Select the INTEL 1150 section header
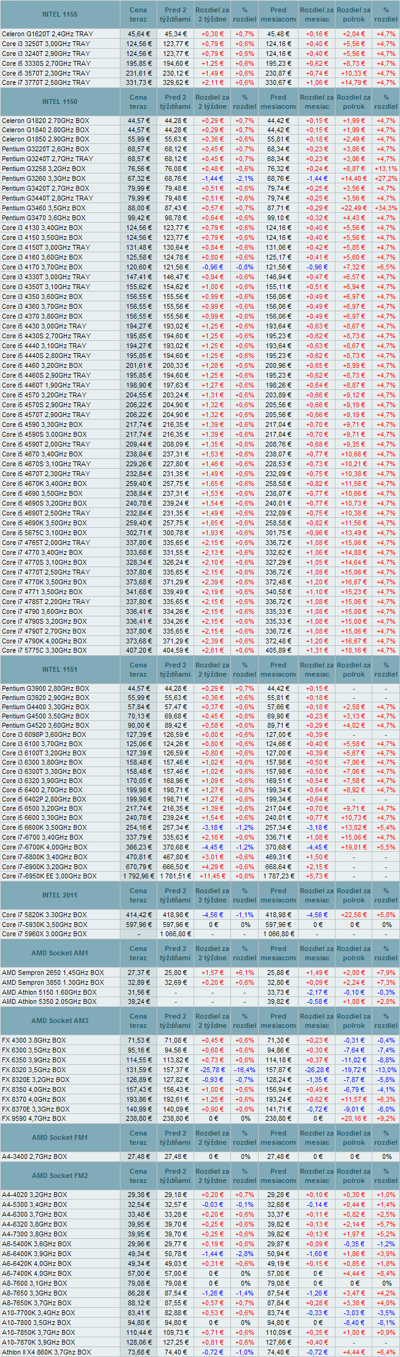Screen dimensions: 400x1357 [60, 101]
